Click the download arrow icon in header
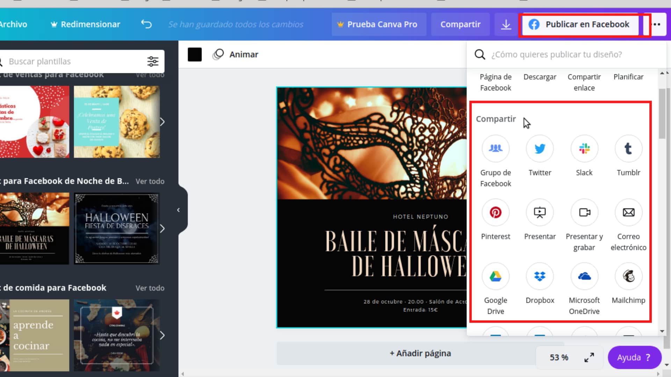Viewport: 671px width, 377px height. [506, 24]
